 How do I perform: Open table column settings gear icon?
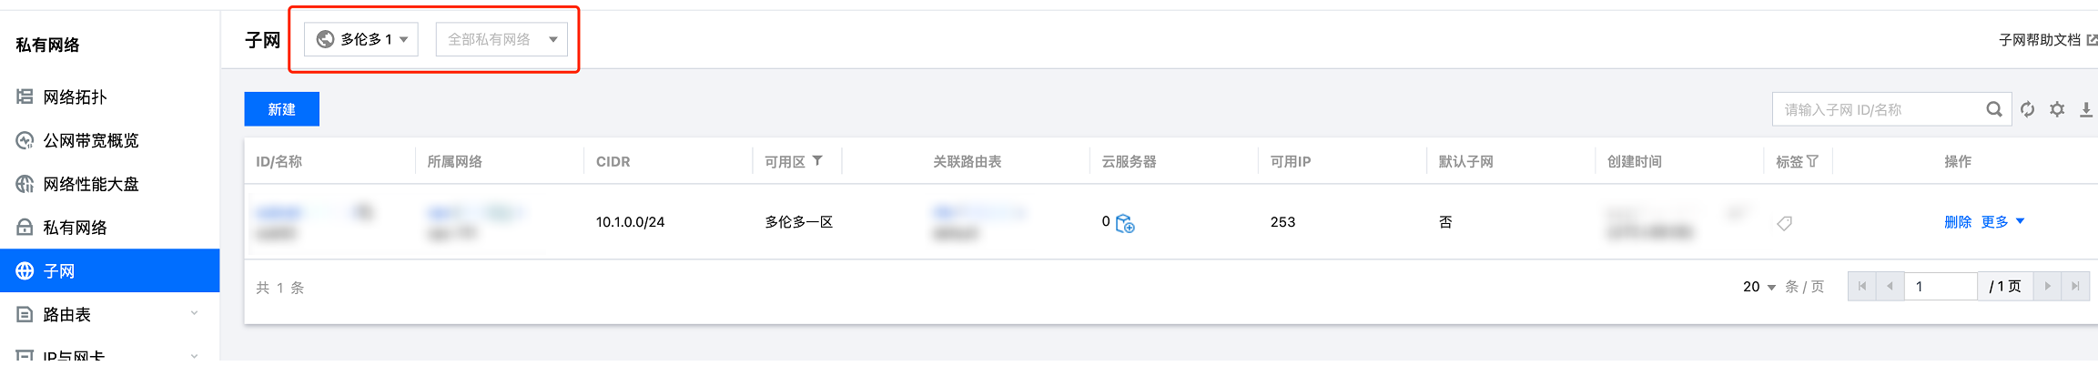tap(2057, 110)
